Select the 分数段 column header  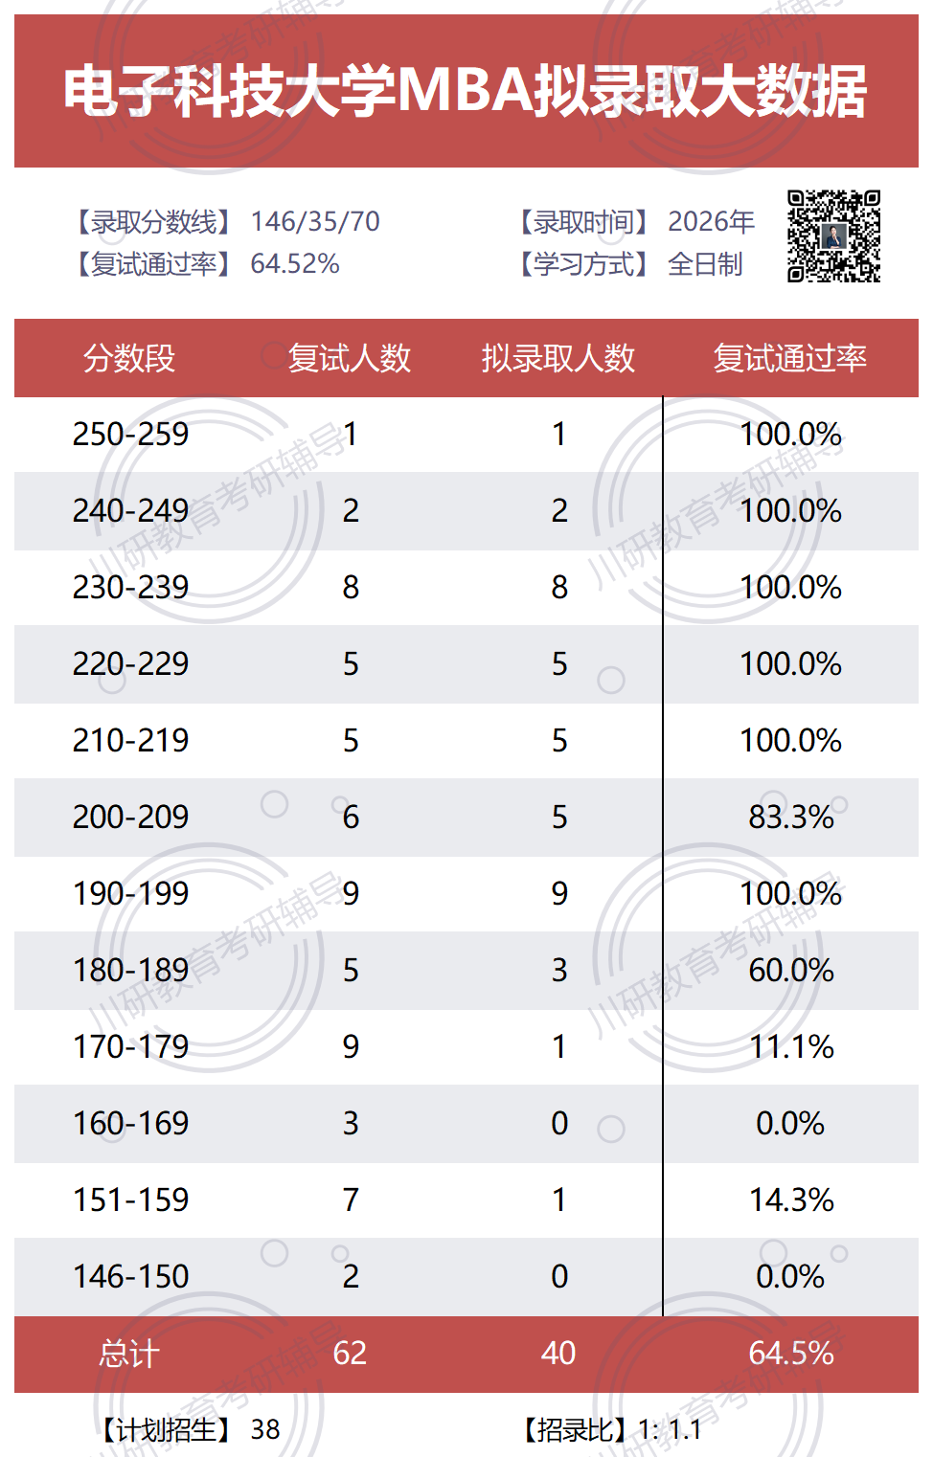coord(129,358)
